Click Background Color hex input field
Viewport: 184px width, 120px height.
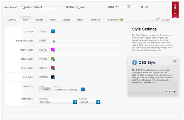tap(44, 41)
